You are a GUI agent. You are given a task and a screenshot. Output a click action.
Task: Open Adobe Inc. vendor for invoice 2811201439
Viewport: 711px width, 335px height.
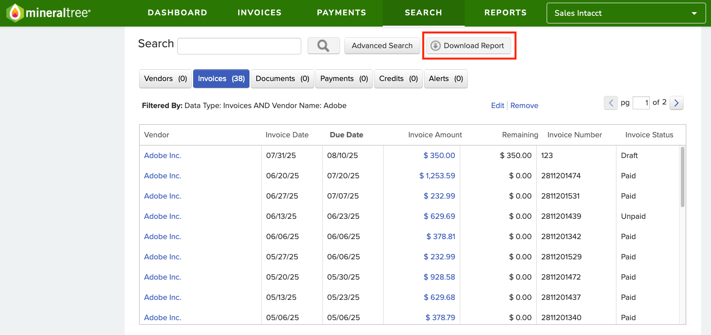163,216
